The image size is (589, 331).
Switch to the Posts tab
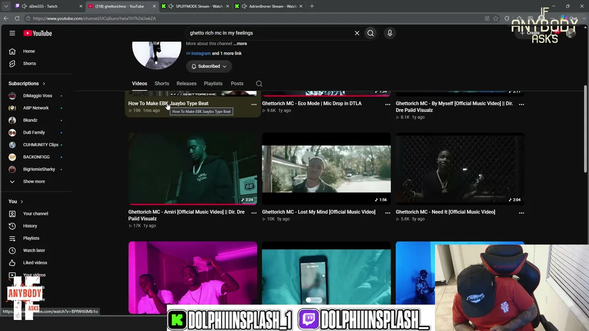pos(237,84)
